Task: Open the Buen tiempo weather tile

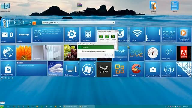Action: pos(55,69)
